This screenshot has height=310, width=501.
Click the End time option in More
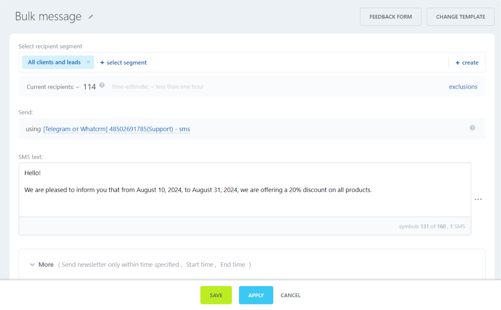pyautogui.click(x=233, y=265)
